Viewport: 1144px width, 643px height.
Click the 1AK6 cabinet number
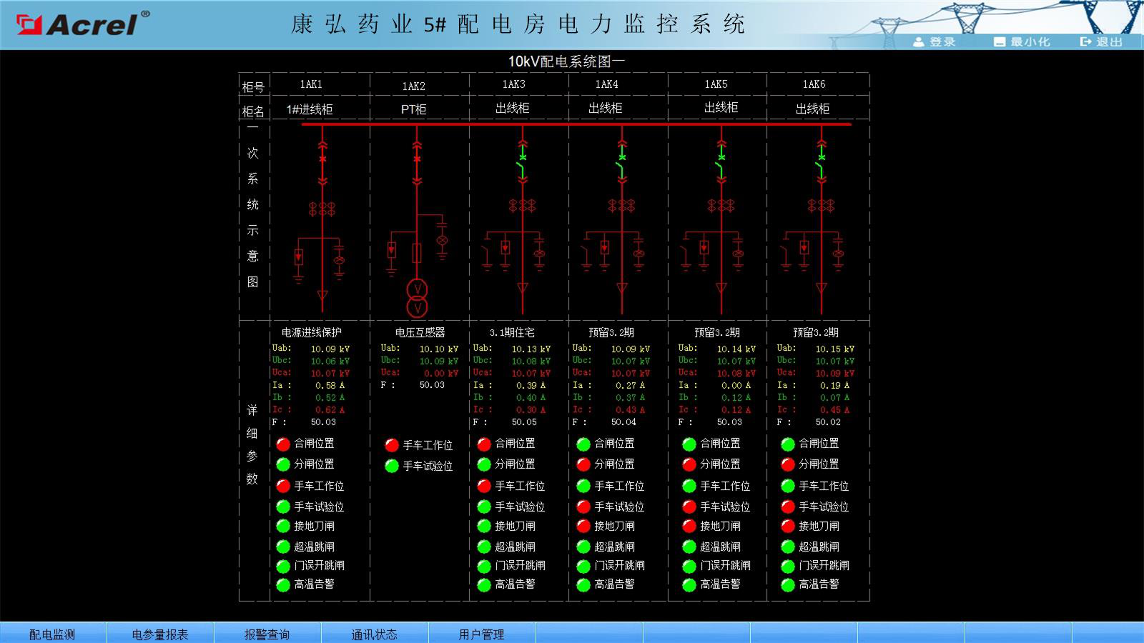814,84
